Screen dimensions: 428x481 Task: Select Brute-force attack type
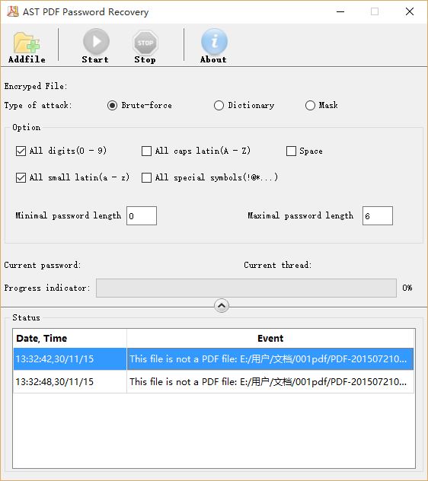112,106
